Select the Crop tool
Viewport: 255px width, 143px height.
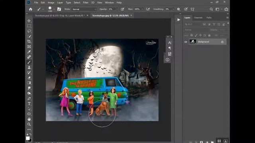(x=29, y=41)
